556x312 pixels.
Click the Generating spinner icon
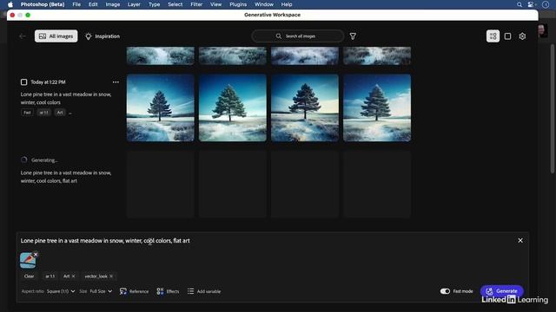click(x=24, y=159)
